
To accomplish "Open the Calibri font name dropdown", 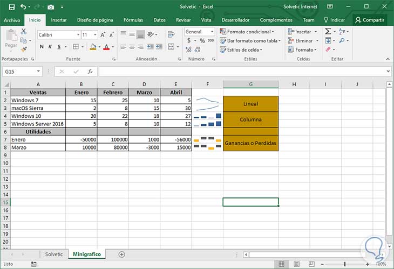I will pyautogui.click(x=78, y=35).
